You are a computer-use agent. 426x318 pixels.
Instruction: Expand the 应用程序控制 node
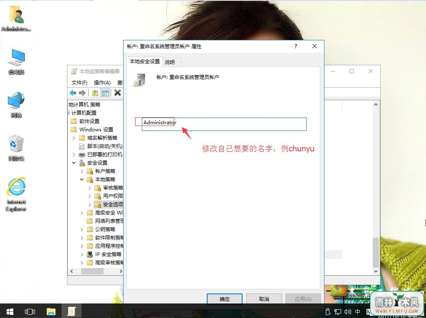[x=82, y=246]
